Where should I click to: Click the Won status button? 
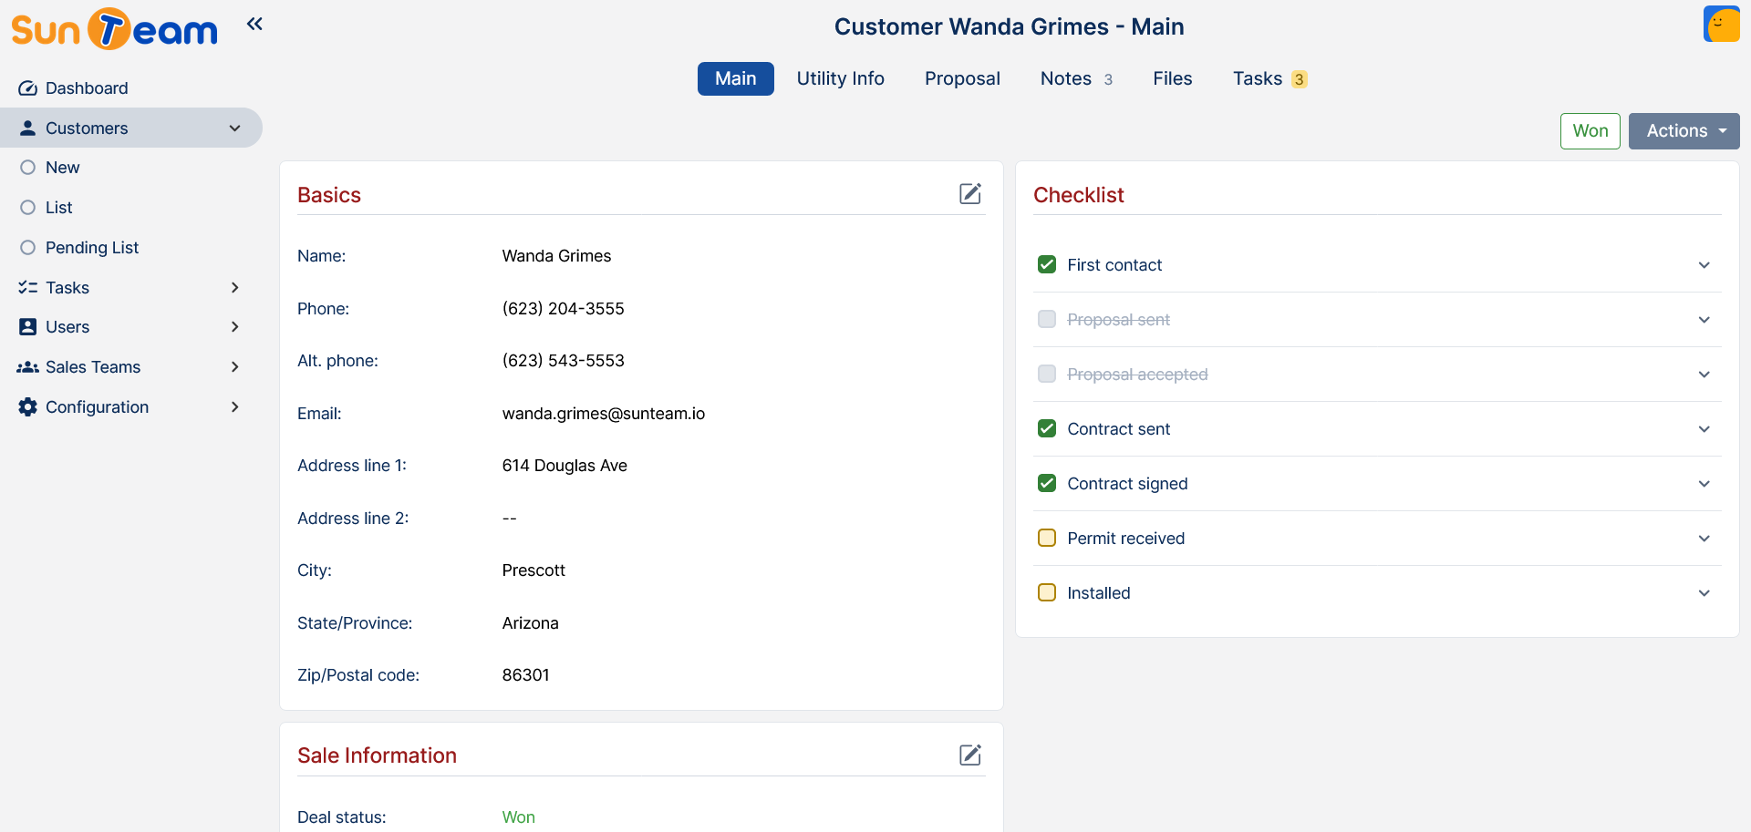click(1590, 131)
